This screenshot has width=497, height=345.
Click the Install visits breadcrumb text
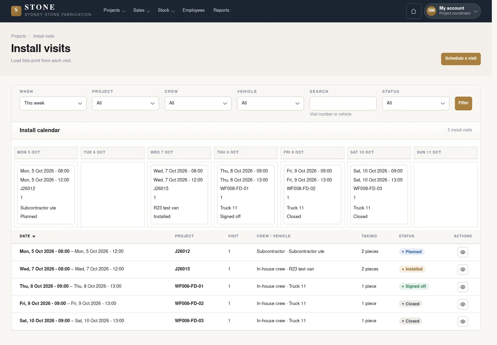(x=44, y=36)
